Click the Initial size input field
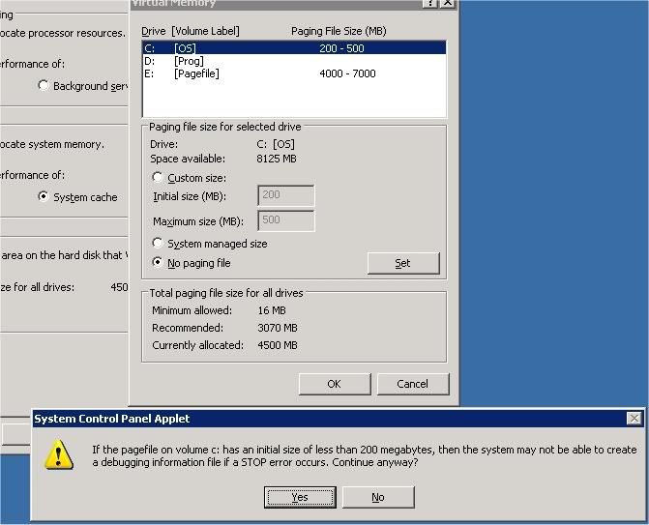The width and height of the screenshot is (649, 525). pyautogui.click(x=286, y=196)
